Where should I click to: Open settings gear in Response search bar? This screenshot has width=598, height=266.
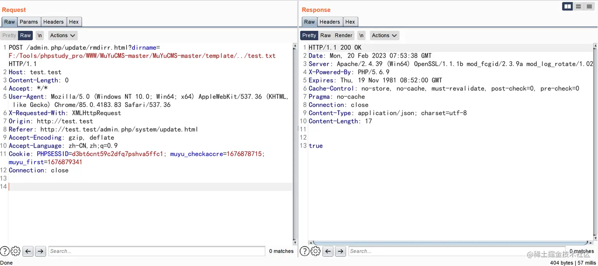click(x=315, y=251)
